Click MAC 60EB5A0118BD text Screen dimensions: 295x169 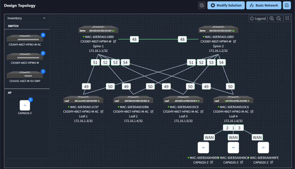[219, 37]
